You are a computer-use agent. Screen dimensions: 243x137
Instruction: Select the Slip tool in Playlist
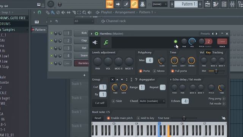point(68,13)
